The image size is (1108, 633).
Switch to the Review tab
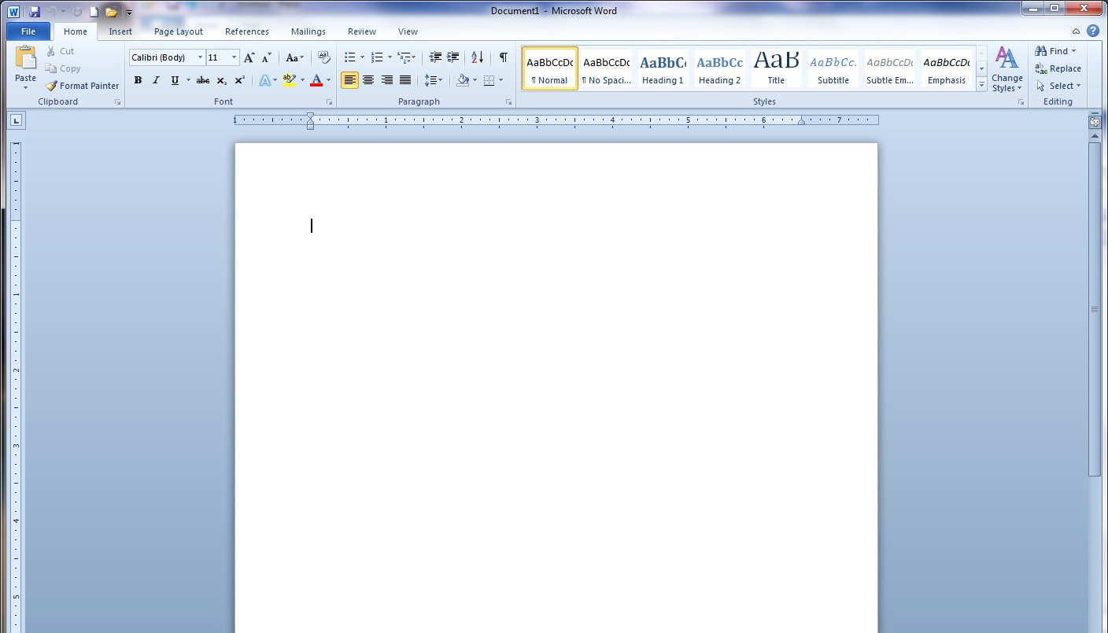pos(362,31)
